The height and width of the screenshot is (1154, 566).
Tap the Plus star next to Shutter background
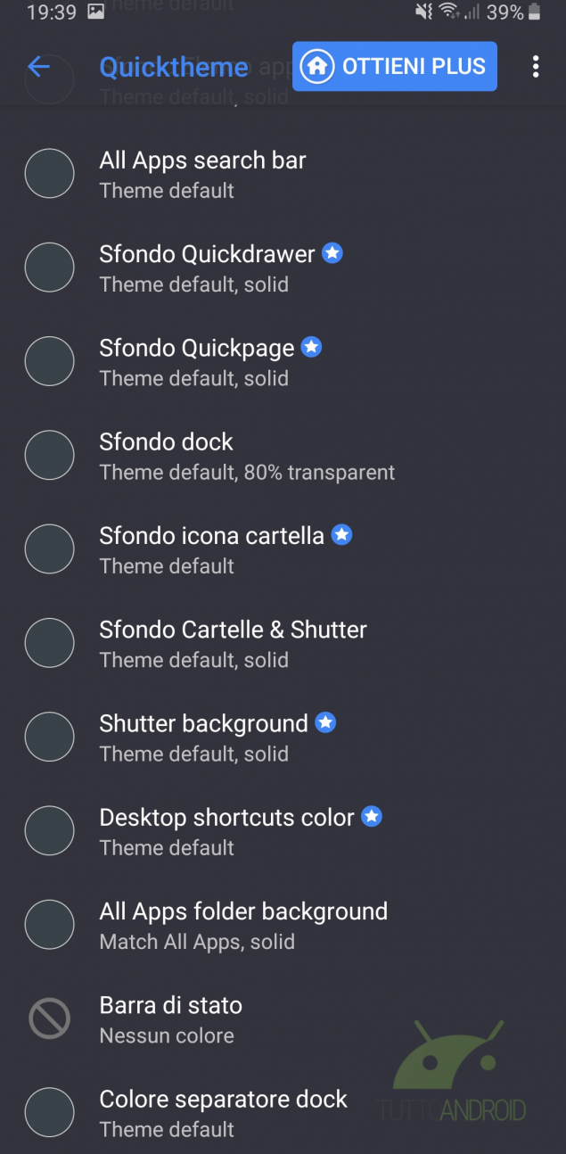326,722
